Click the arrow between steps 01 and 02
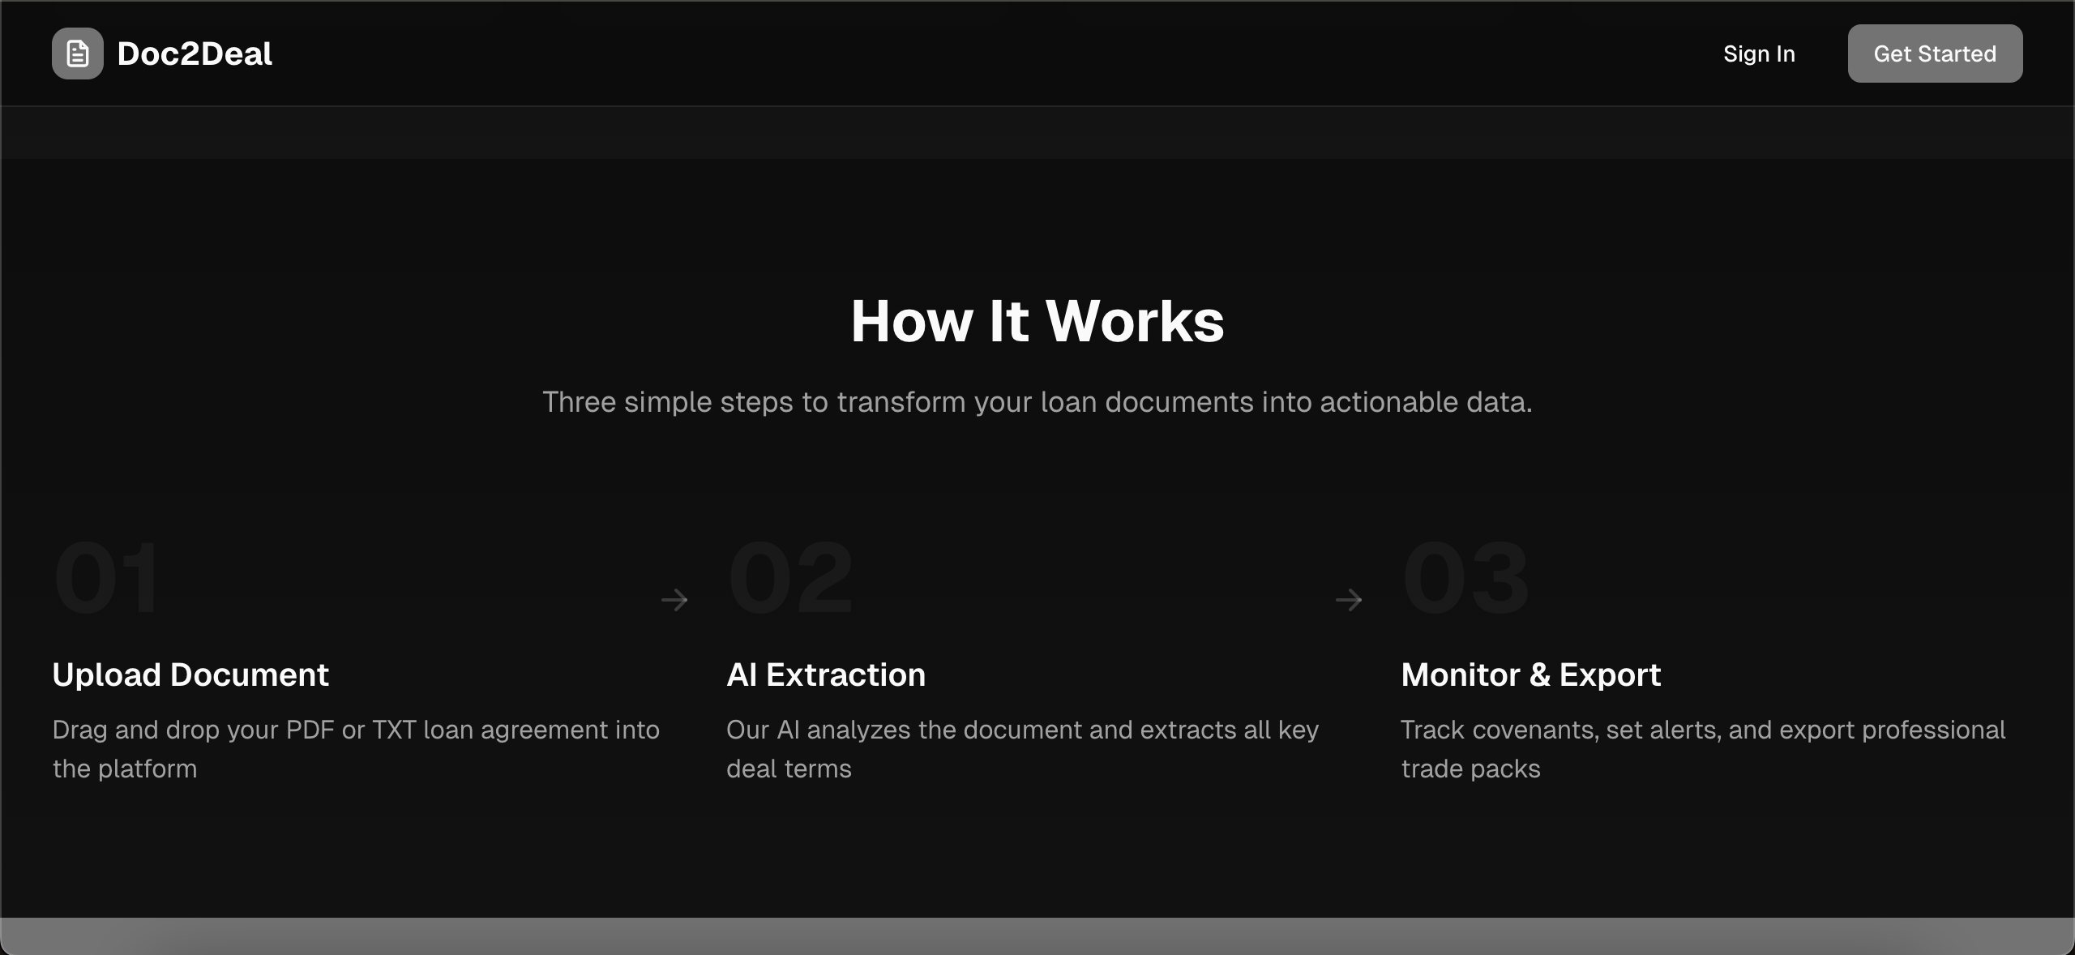This screenshot has width=2075, height=955. point(674,600)
